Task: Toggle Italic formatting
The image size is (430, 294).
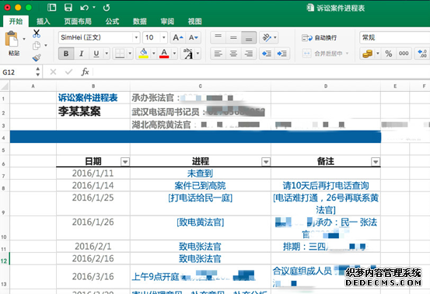Action: tap(81, 54)
